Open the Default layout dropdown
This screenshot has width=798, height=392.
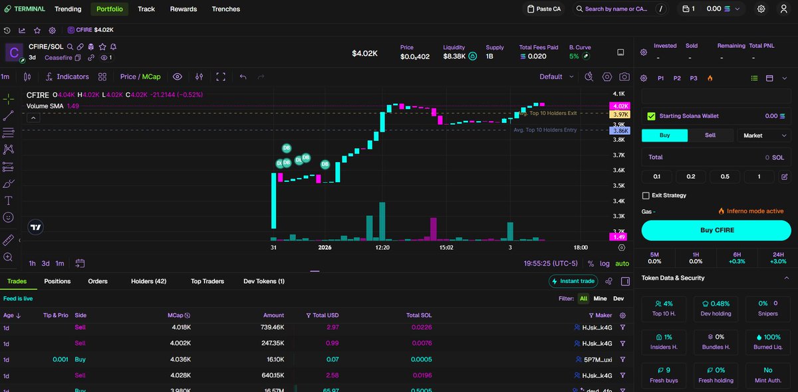pyautogui.click(x=555, y=76)
